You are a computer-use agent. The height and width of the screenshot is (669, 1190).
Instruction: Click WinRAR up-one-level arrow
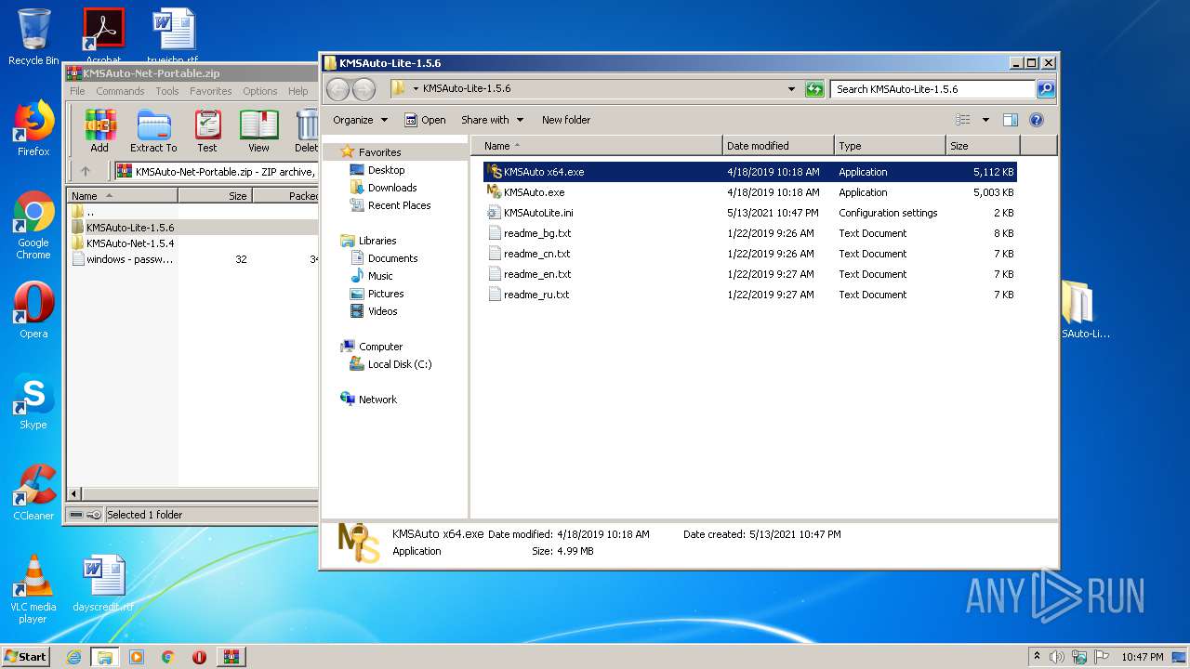tap(86, 171)
